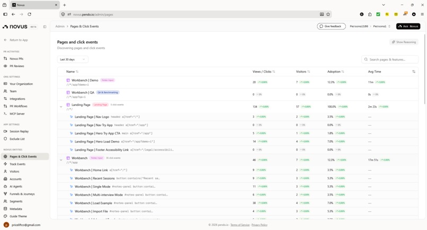Sort by Visitors column
The width and height of the screenshot is (427, 230).
click(x=303, y=72)
